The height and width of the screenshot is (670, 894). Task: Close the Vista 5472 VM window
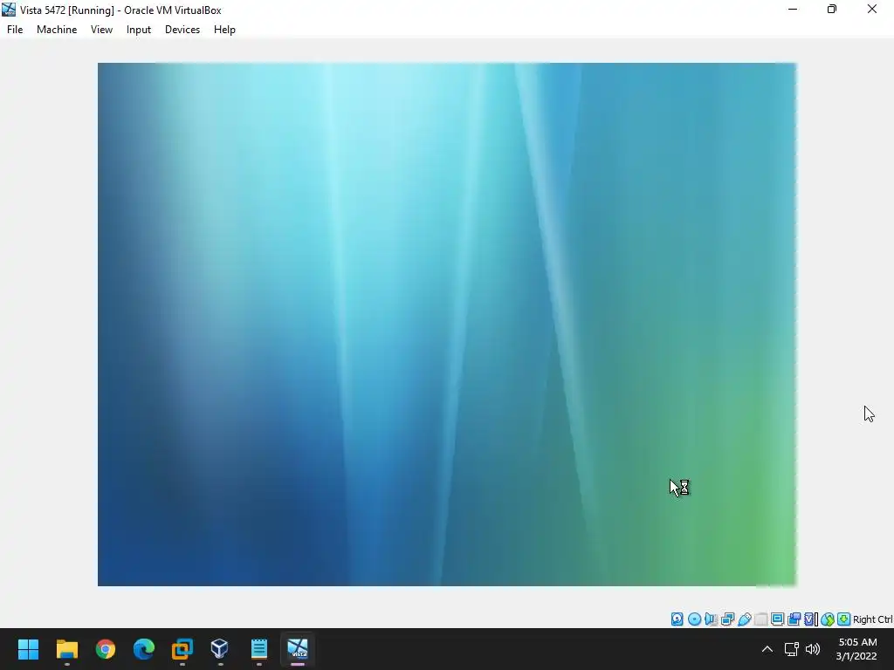[872, 9]
